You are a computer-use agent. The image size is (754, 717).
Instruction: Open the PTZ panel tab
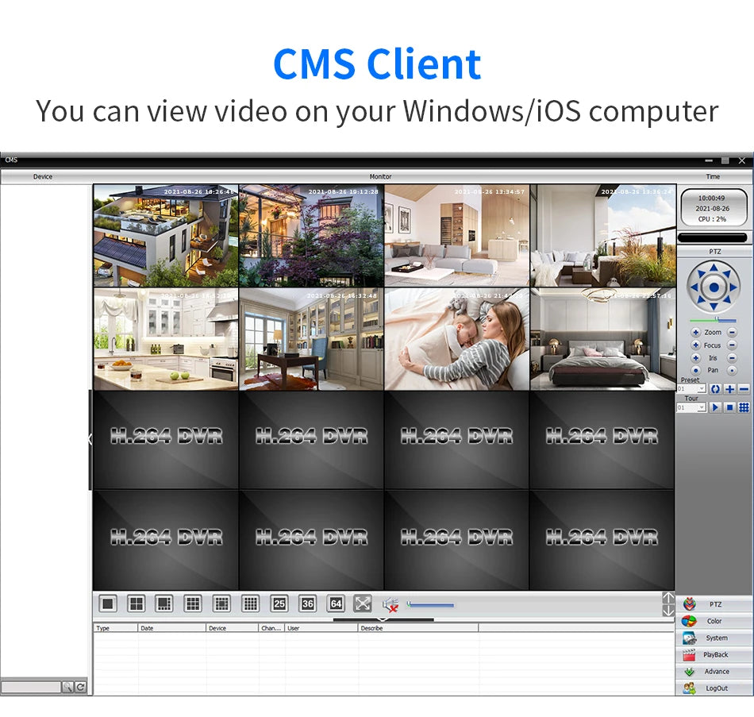[x=714, y=604]
